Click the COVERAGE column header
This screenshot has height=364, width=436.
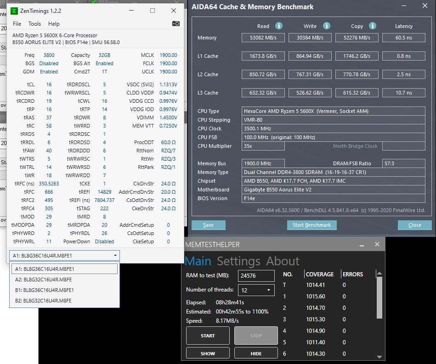pyautogui.click(x=320, y=274)
